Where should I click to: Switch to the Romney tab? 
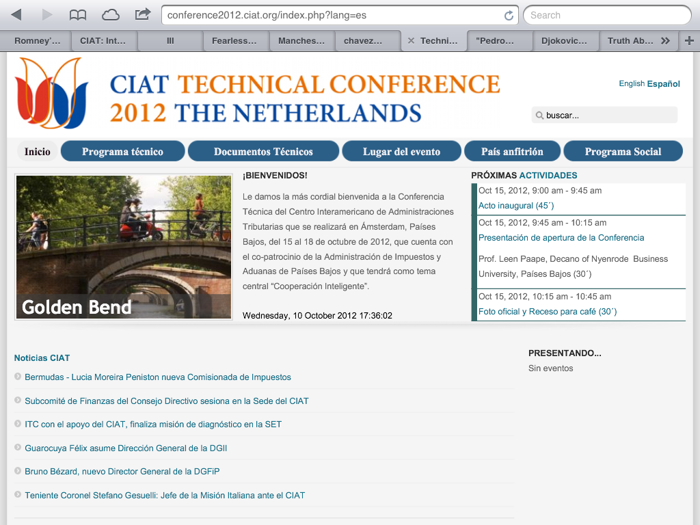38,41
